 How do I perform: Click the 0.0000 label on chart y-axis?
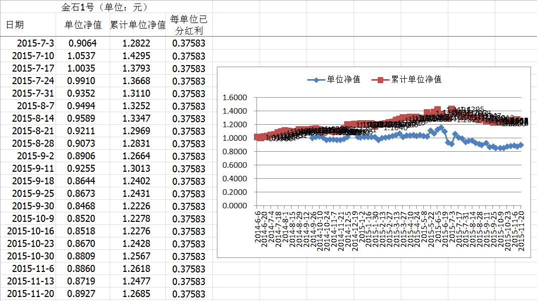click(x=234, y=205)
